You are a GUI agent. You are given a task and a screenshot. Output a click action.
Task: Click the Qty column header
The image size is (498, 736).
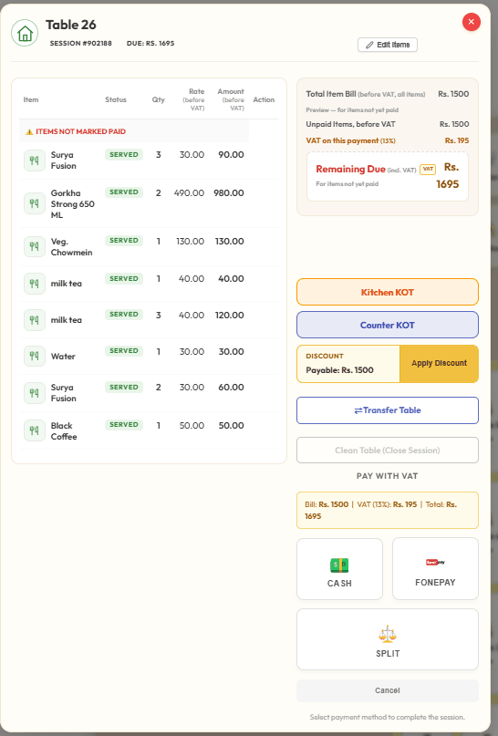click(158, 99)
